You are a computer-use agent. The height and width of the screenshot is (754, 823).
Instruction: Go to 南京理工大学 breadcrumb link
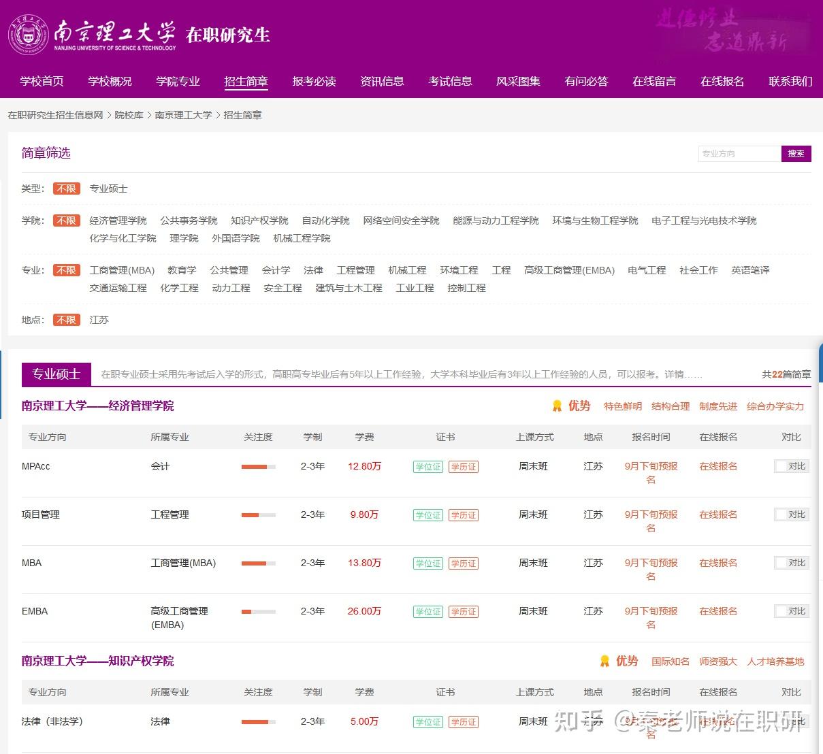coord(183,115)
